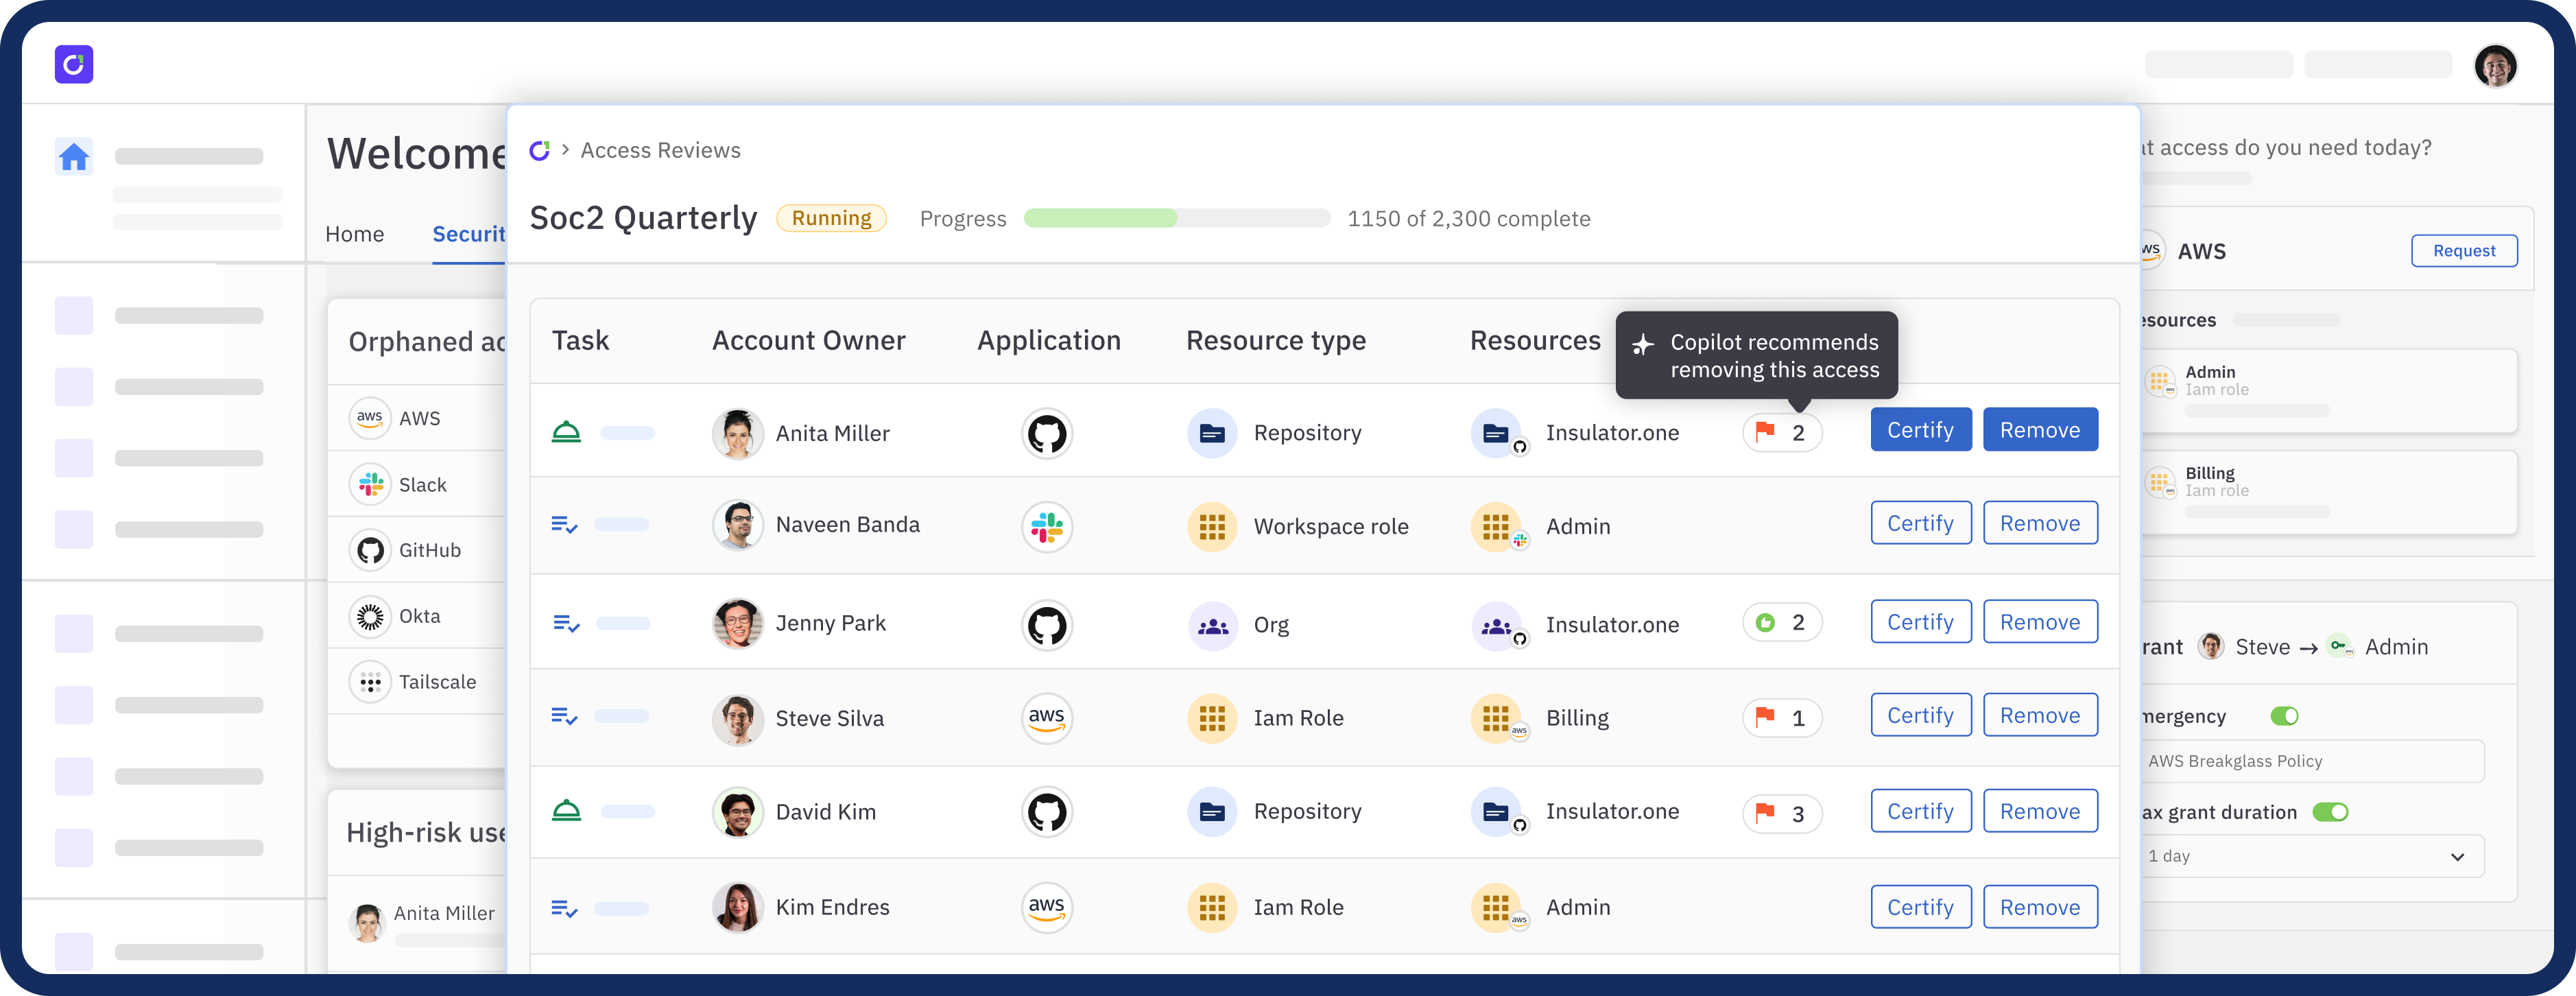Click Slack icon in Naveen Banda row
This screenshot has height=996, width=2576.
1047,527
